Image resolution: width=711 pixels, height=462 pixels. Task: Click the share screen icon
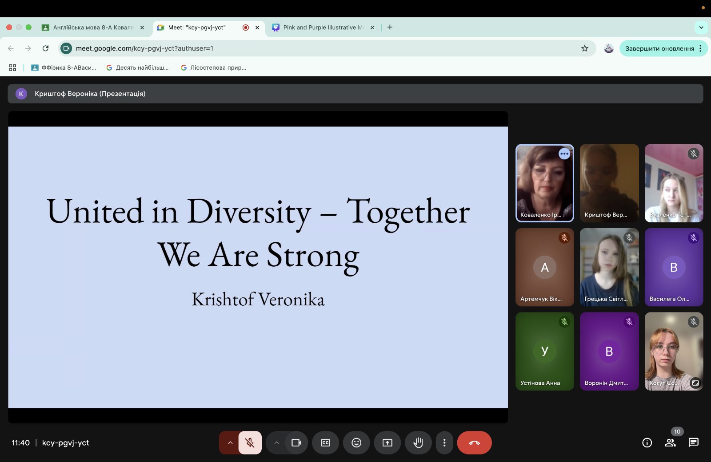[387, 442]
